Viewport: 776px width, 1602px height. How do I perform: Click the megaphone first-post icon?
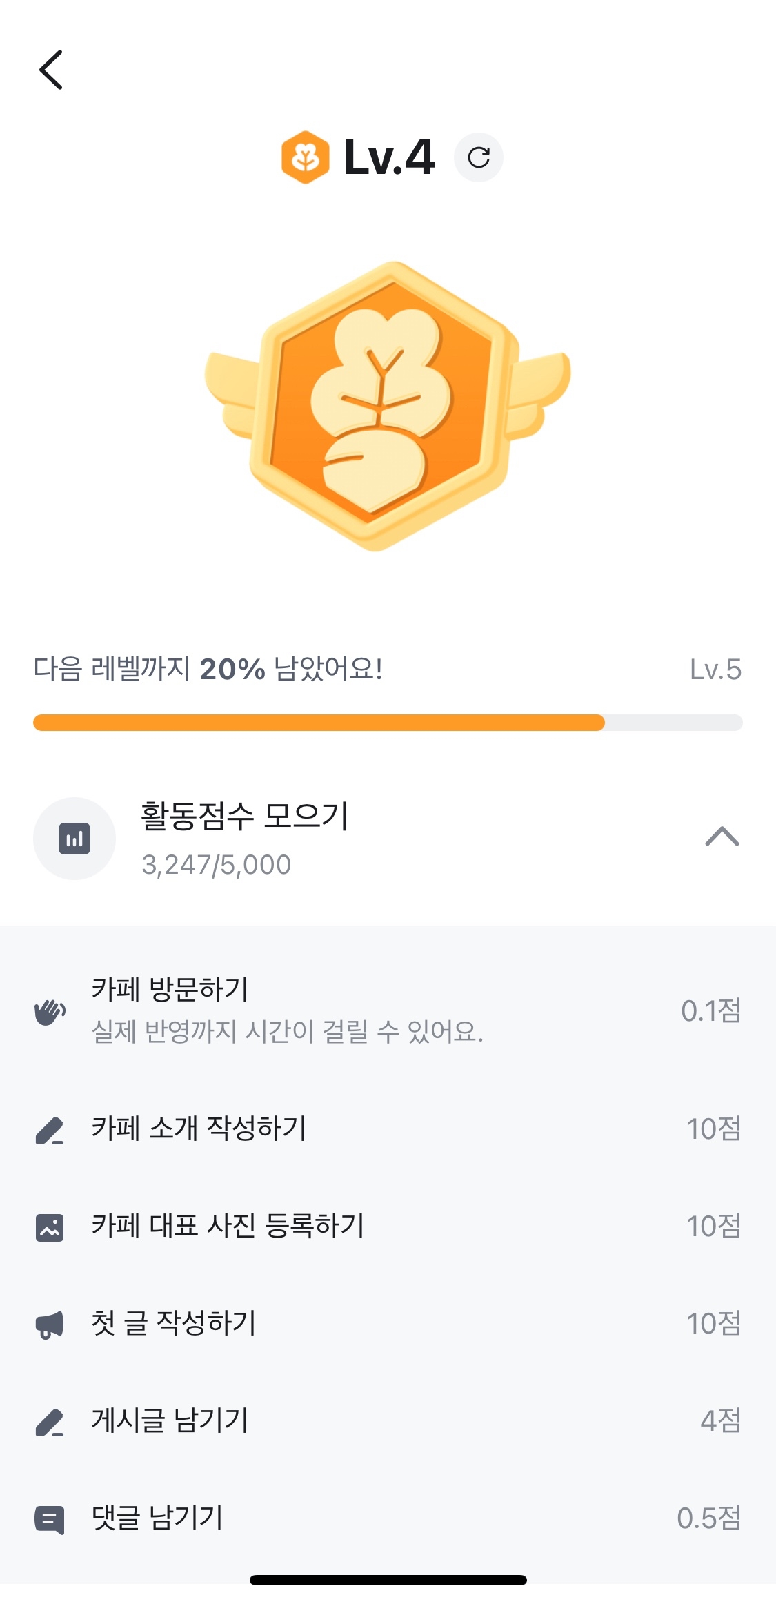pos(50,1325)
